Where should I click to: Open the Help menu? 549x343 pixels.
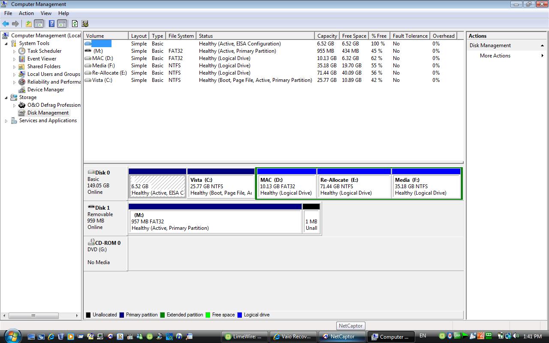coord(63,13)
